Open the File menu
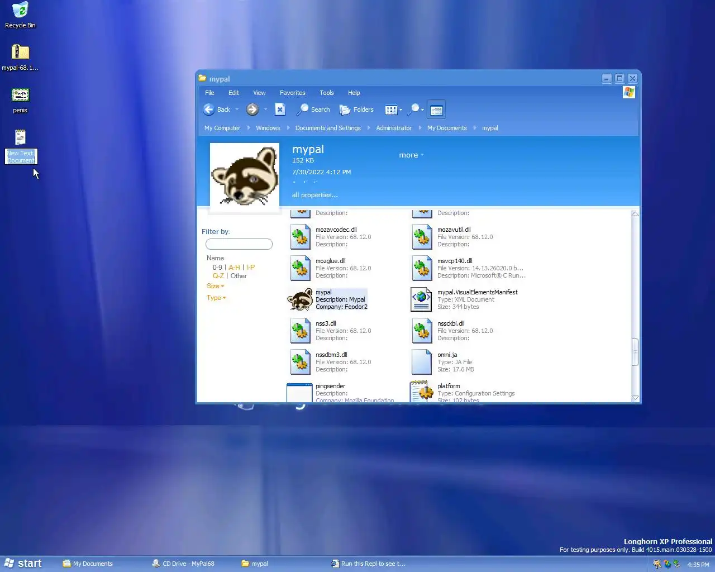The height and width of the screenshot is (572, 715). click(209, 93)
